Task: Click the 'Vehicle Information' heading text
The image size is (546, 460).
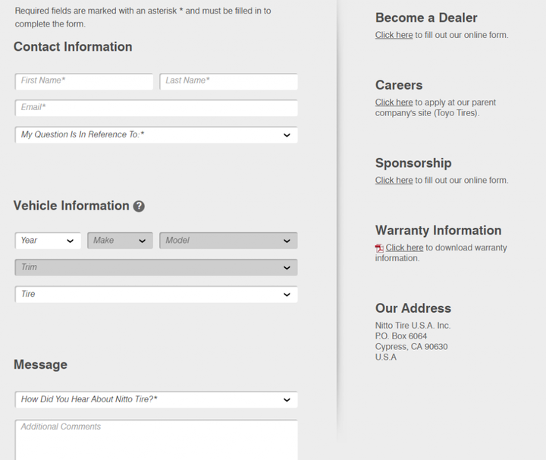Action: pyautogui.click(x=71, y=206)
